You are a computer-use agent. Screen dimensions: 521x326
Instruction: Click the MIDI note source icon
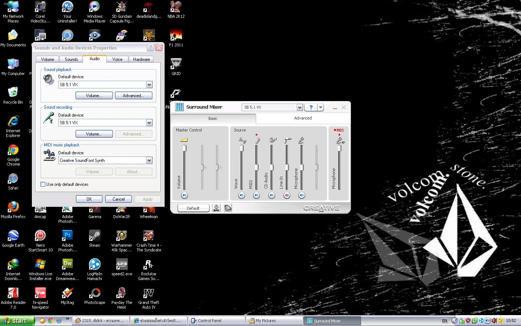[257, 140]
